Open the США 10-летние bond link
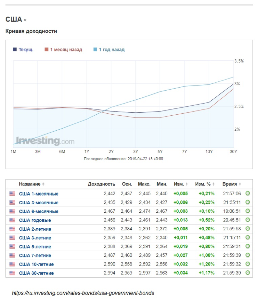The image size is (257, 302). (36, 264)
